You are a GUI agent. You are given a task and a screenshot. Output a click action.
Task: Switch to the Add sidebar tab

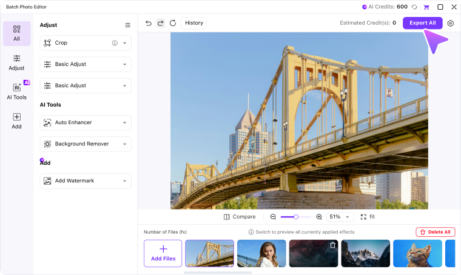[17, 121]
